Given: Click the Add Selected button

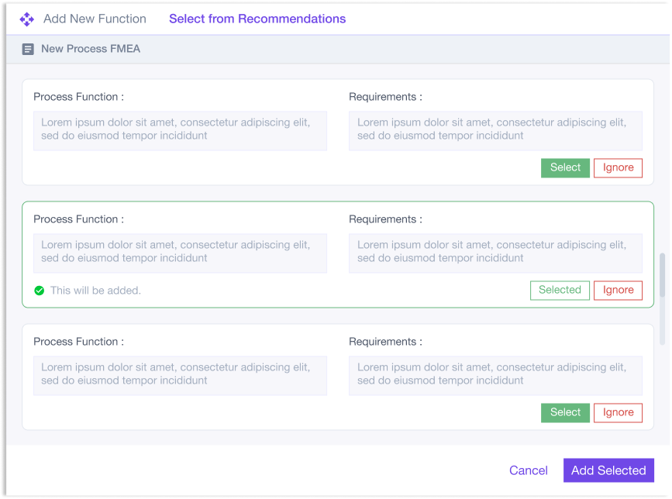Looking at the screenshot, I should (608, 470).
